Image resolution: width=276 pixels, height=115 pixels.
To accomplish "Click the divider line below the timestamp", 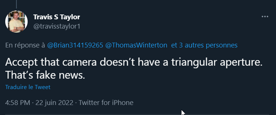I will 137,114.
